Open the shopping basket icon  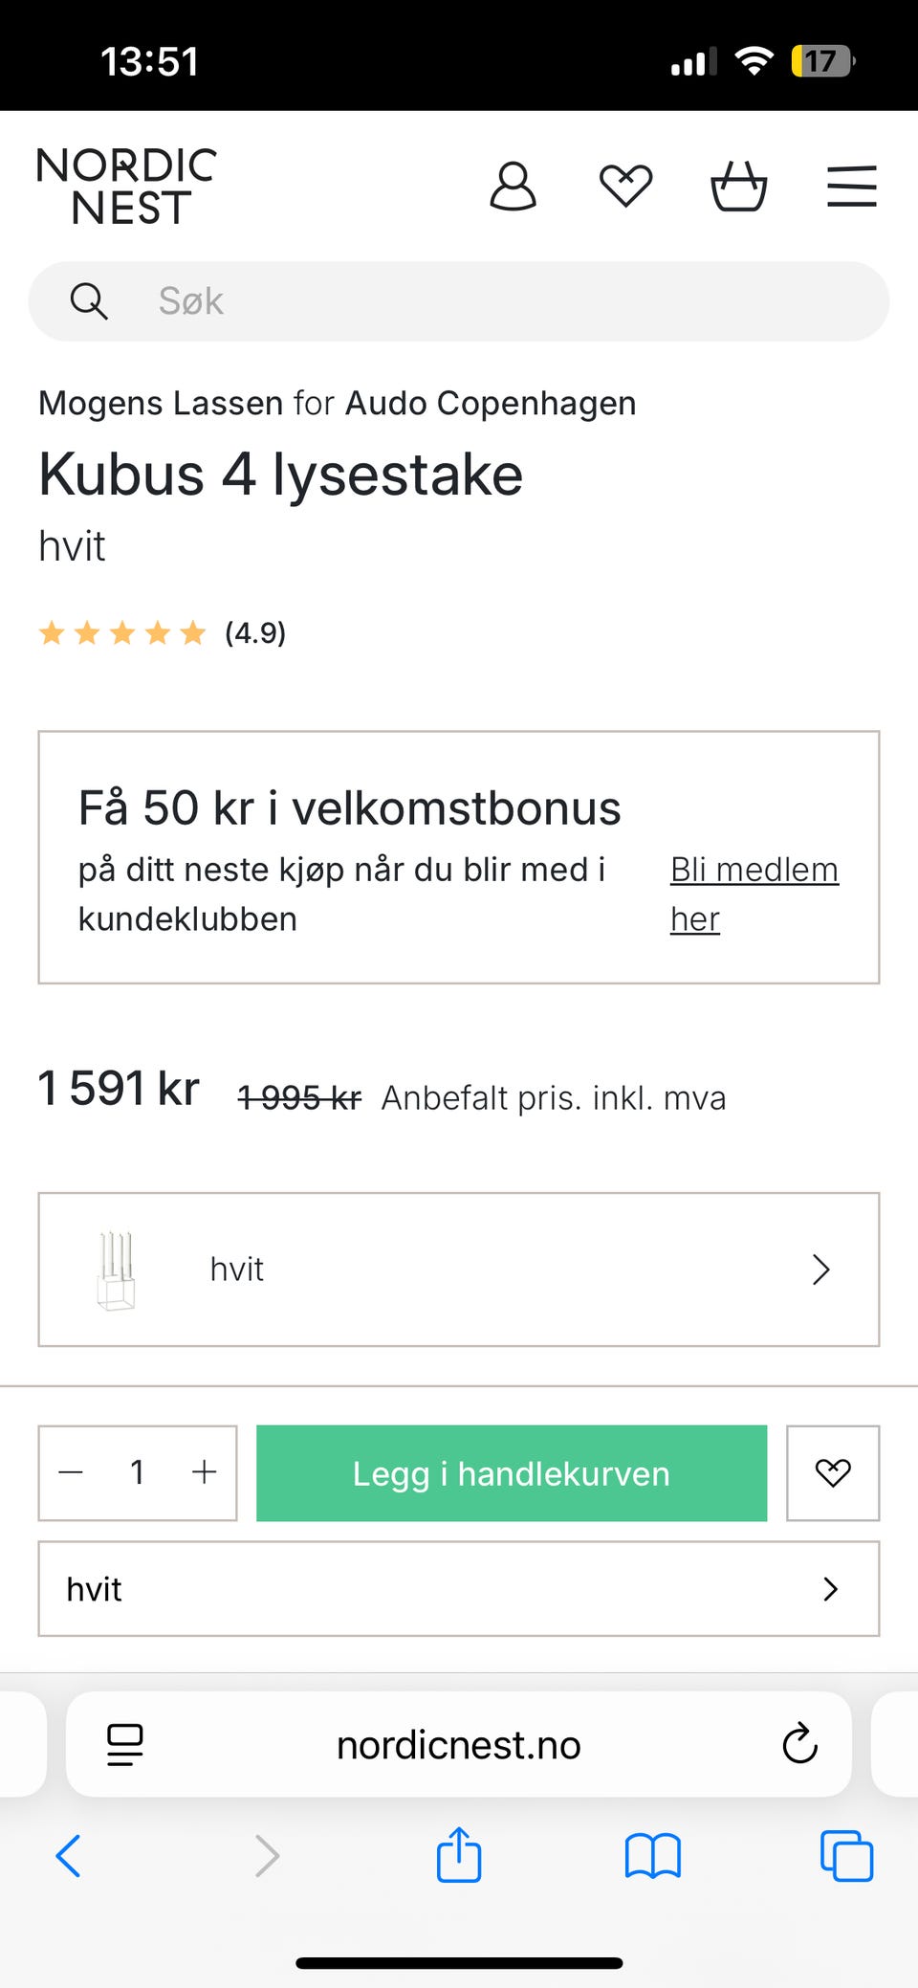(x=739, y=186)
